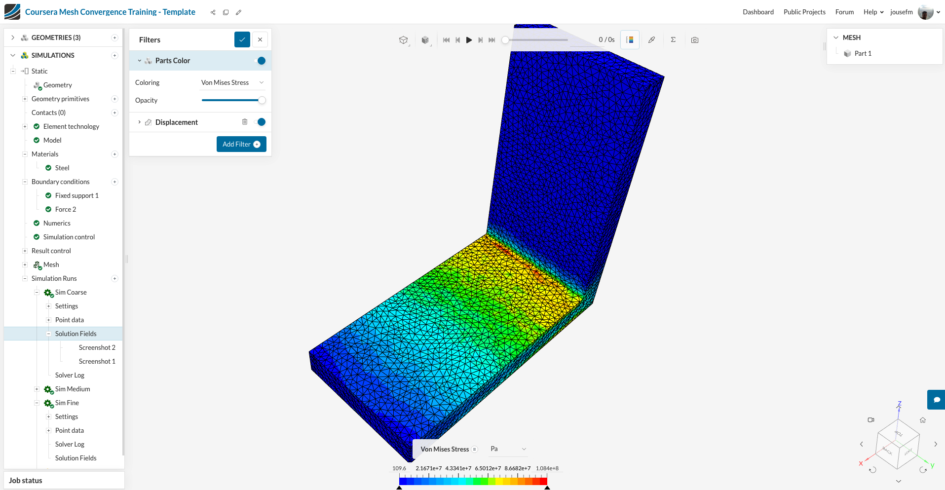Open Public Projects page

(804, 12)
